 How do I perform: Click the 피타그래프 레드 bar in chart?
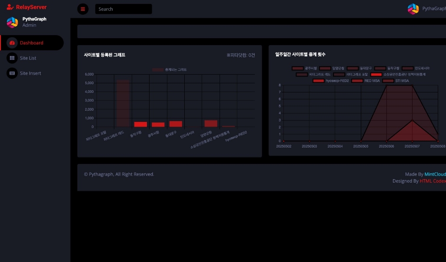coord(123,104)
